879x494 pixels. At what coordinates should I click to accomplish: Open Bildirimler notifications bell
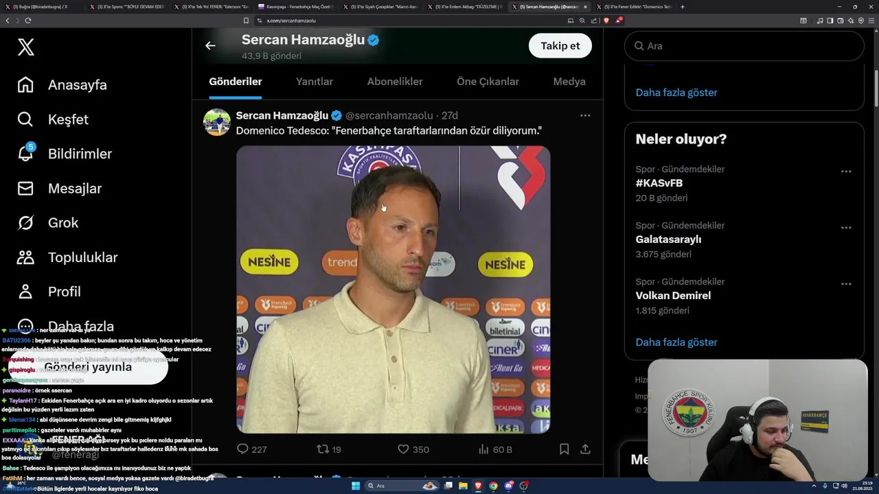pyautogui.click(x=25, y=153)
